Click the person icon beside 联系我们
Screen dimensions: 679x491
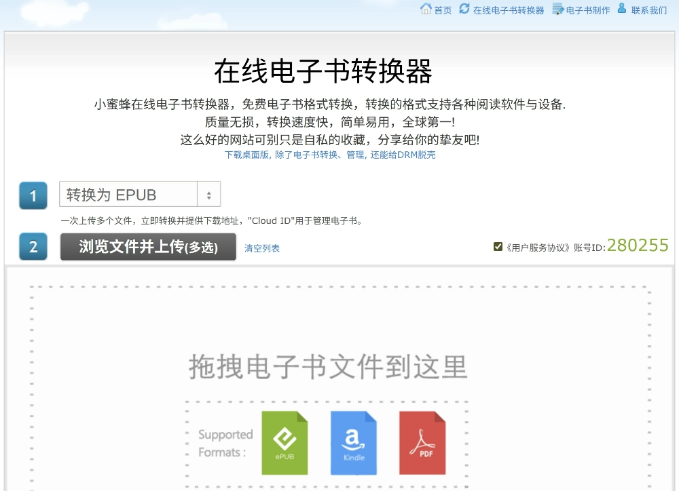(x=622, y=10)
